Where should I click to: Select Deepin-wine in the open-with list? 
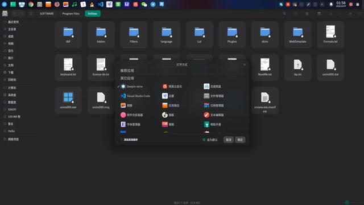(x=131, y=87)
